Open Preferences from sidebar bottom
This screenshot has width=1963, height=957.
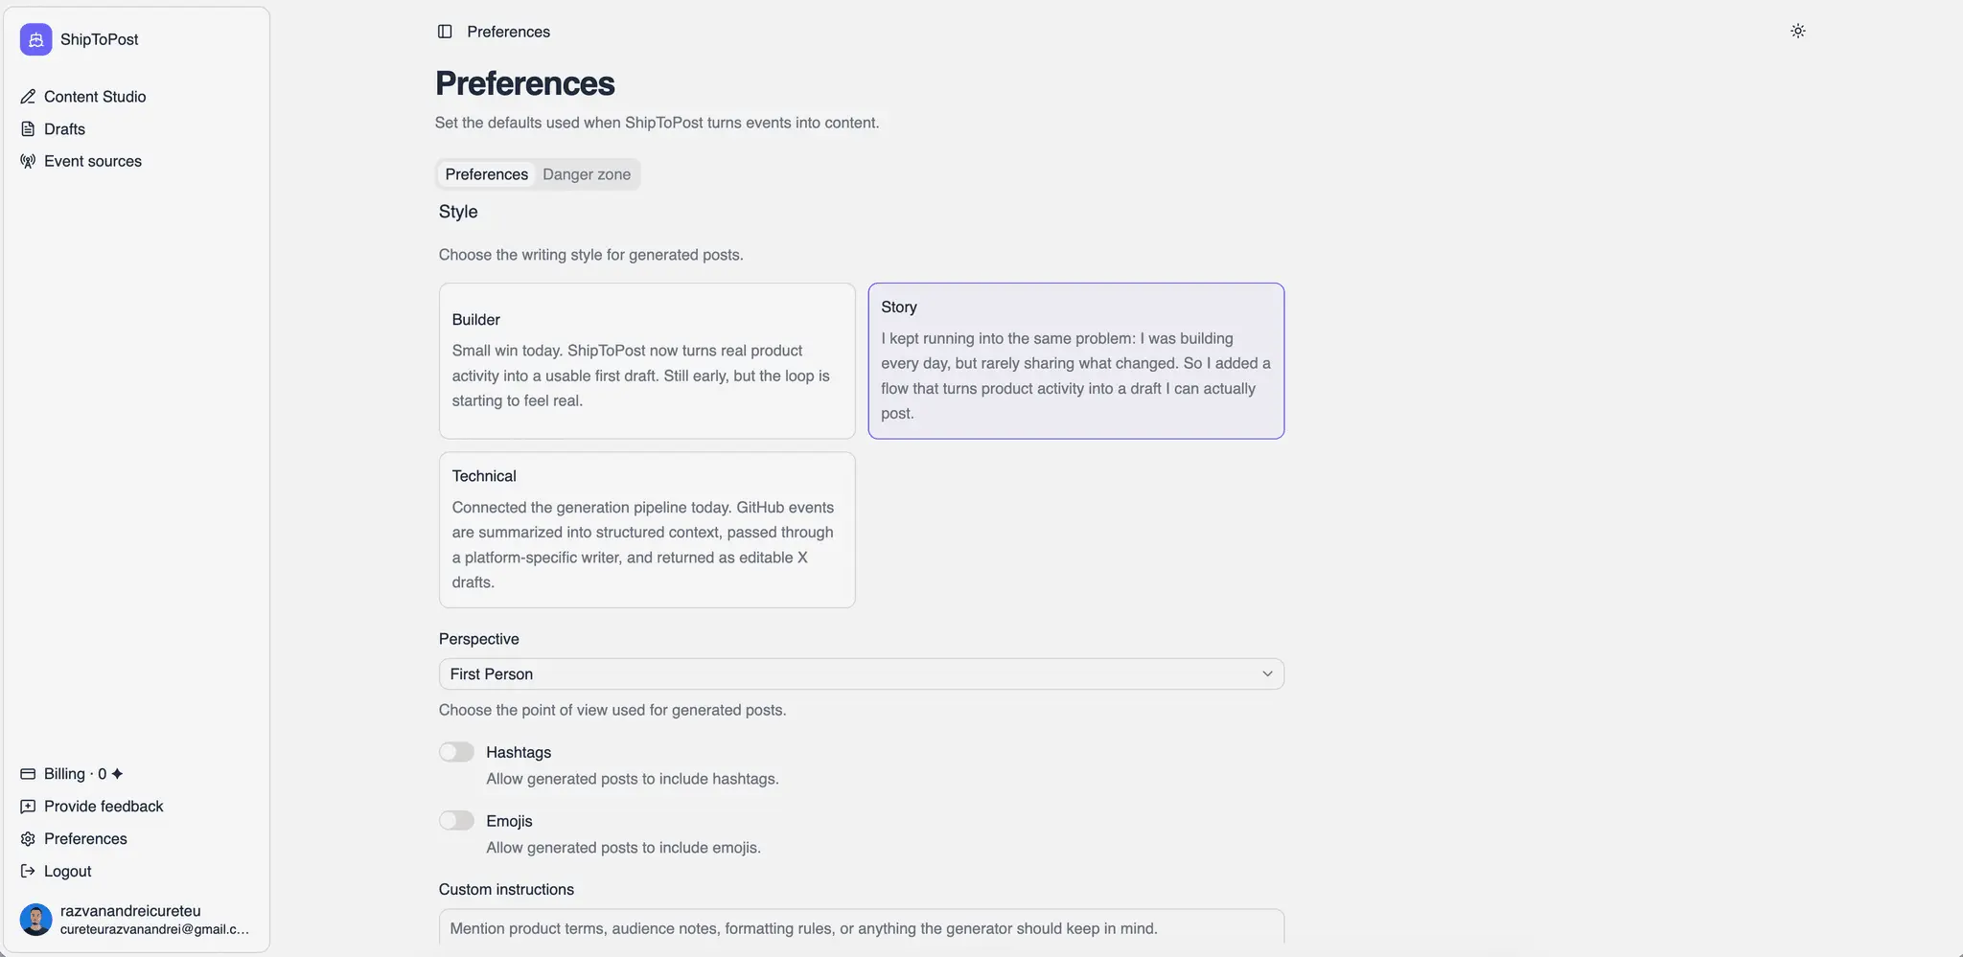click(85, 839)
